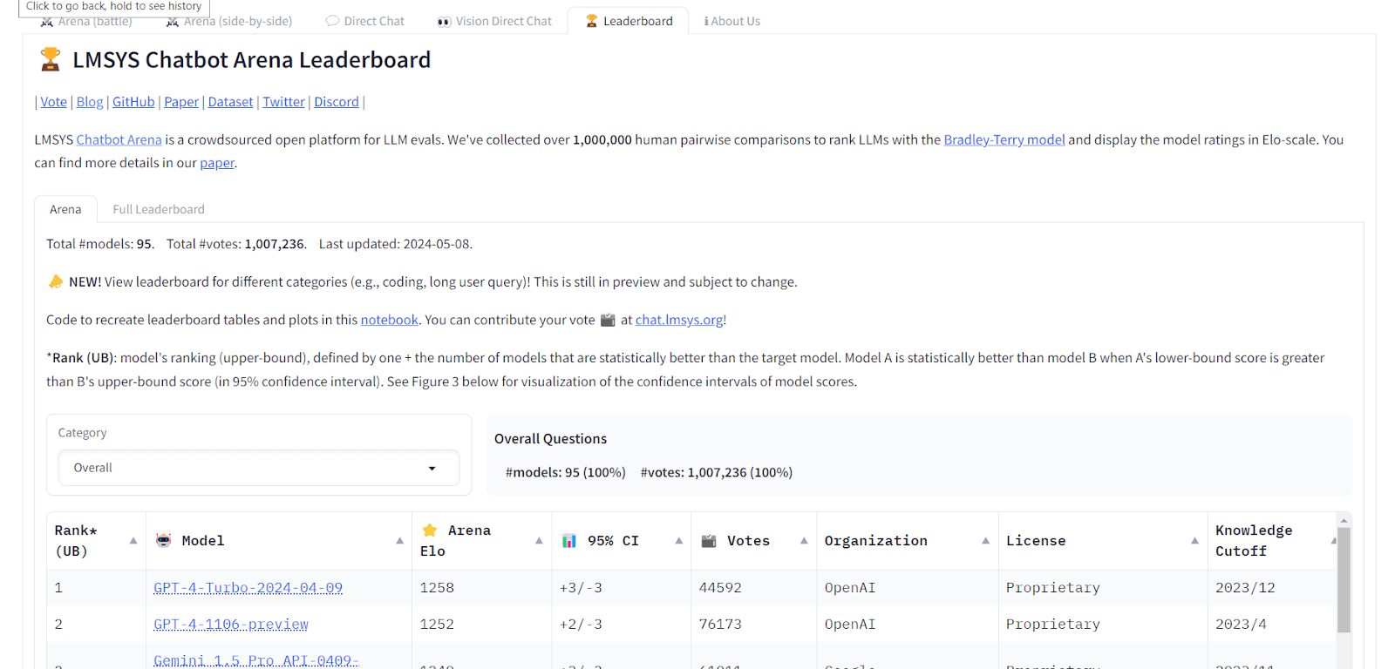Click the table's vertical scrollbar thumb

click(x=1344, y=579)
